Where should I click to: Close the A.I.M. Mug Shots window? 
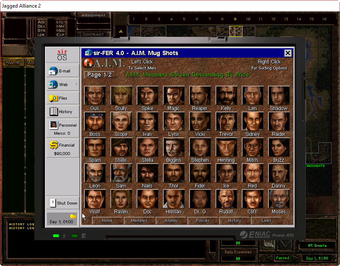(288, 53)
